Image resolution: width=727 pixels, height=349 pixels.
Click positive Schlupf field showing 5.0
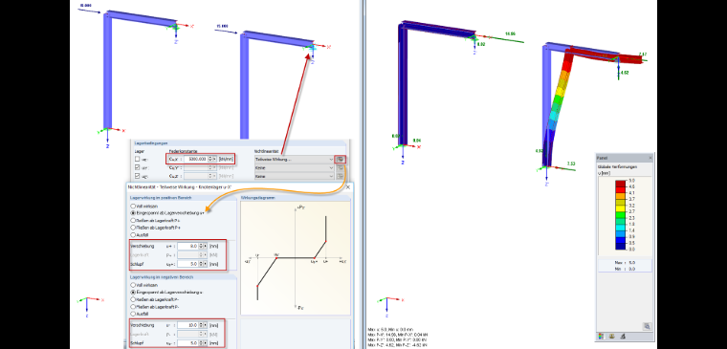point(187,264)
